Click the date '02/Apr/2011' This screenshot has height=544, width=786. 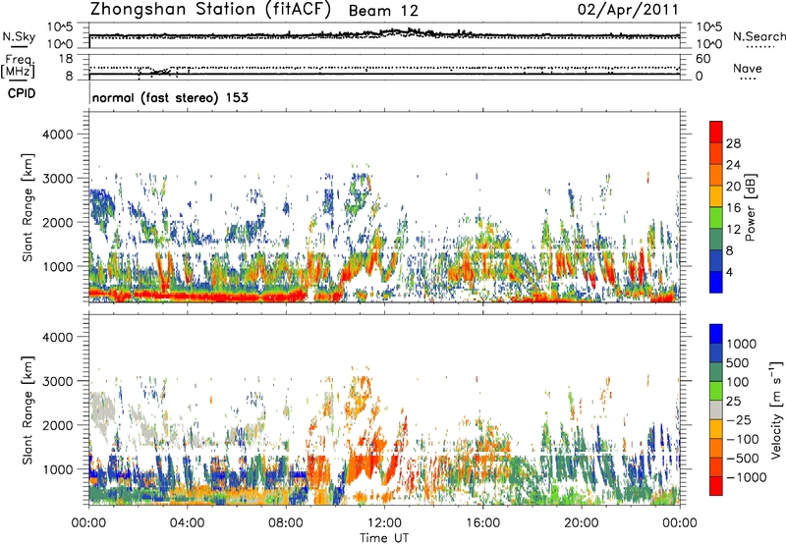tap(628, 10)
